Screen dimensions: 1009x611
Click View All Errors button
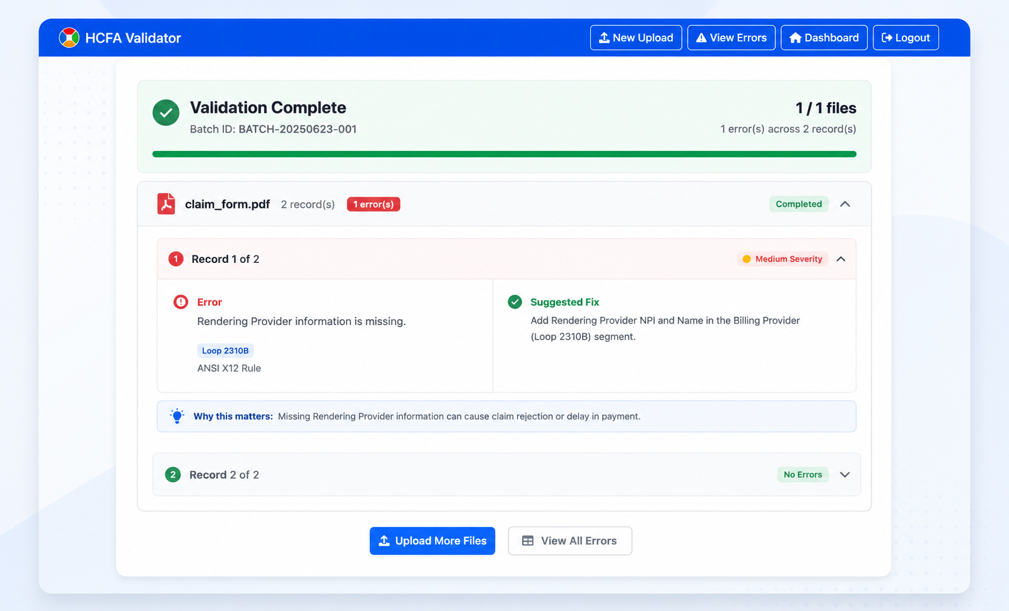coord(570,541)
